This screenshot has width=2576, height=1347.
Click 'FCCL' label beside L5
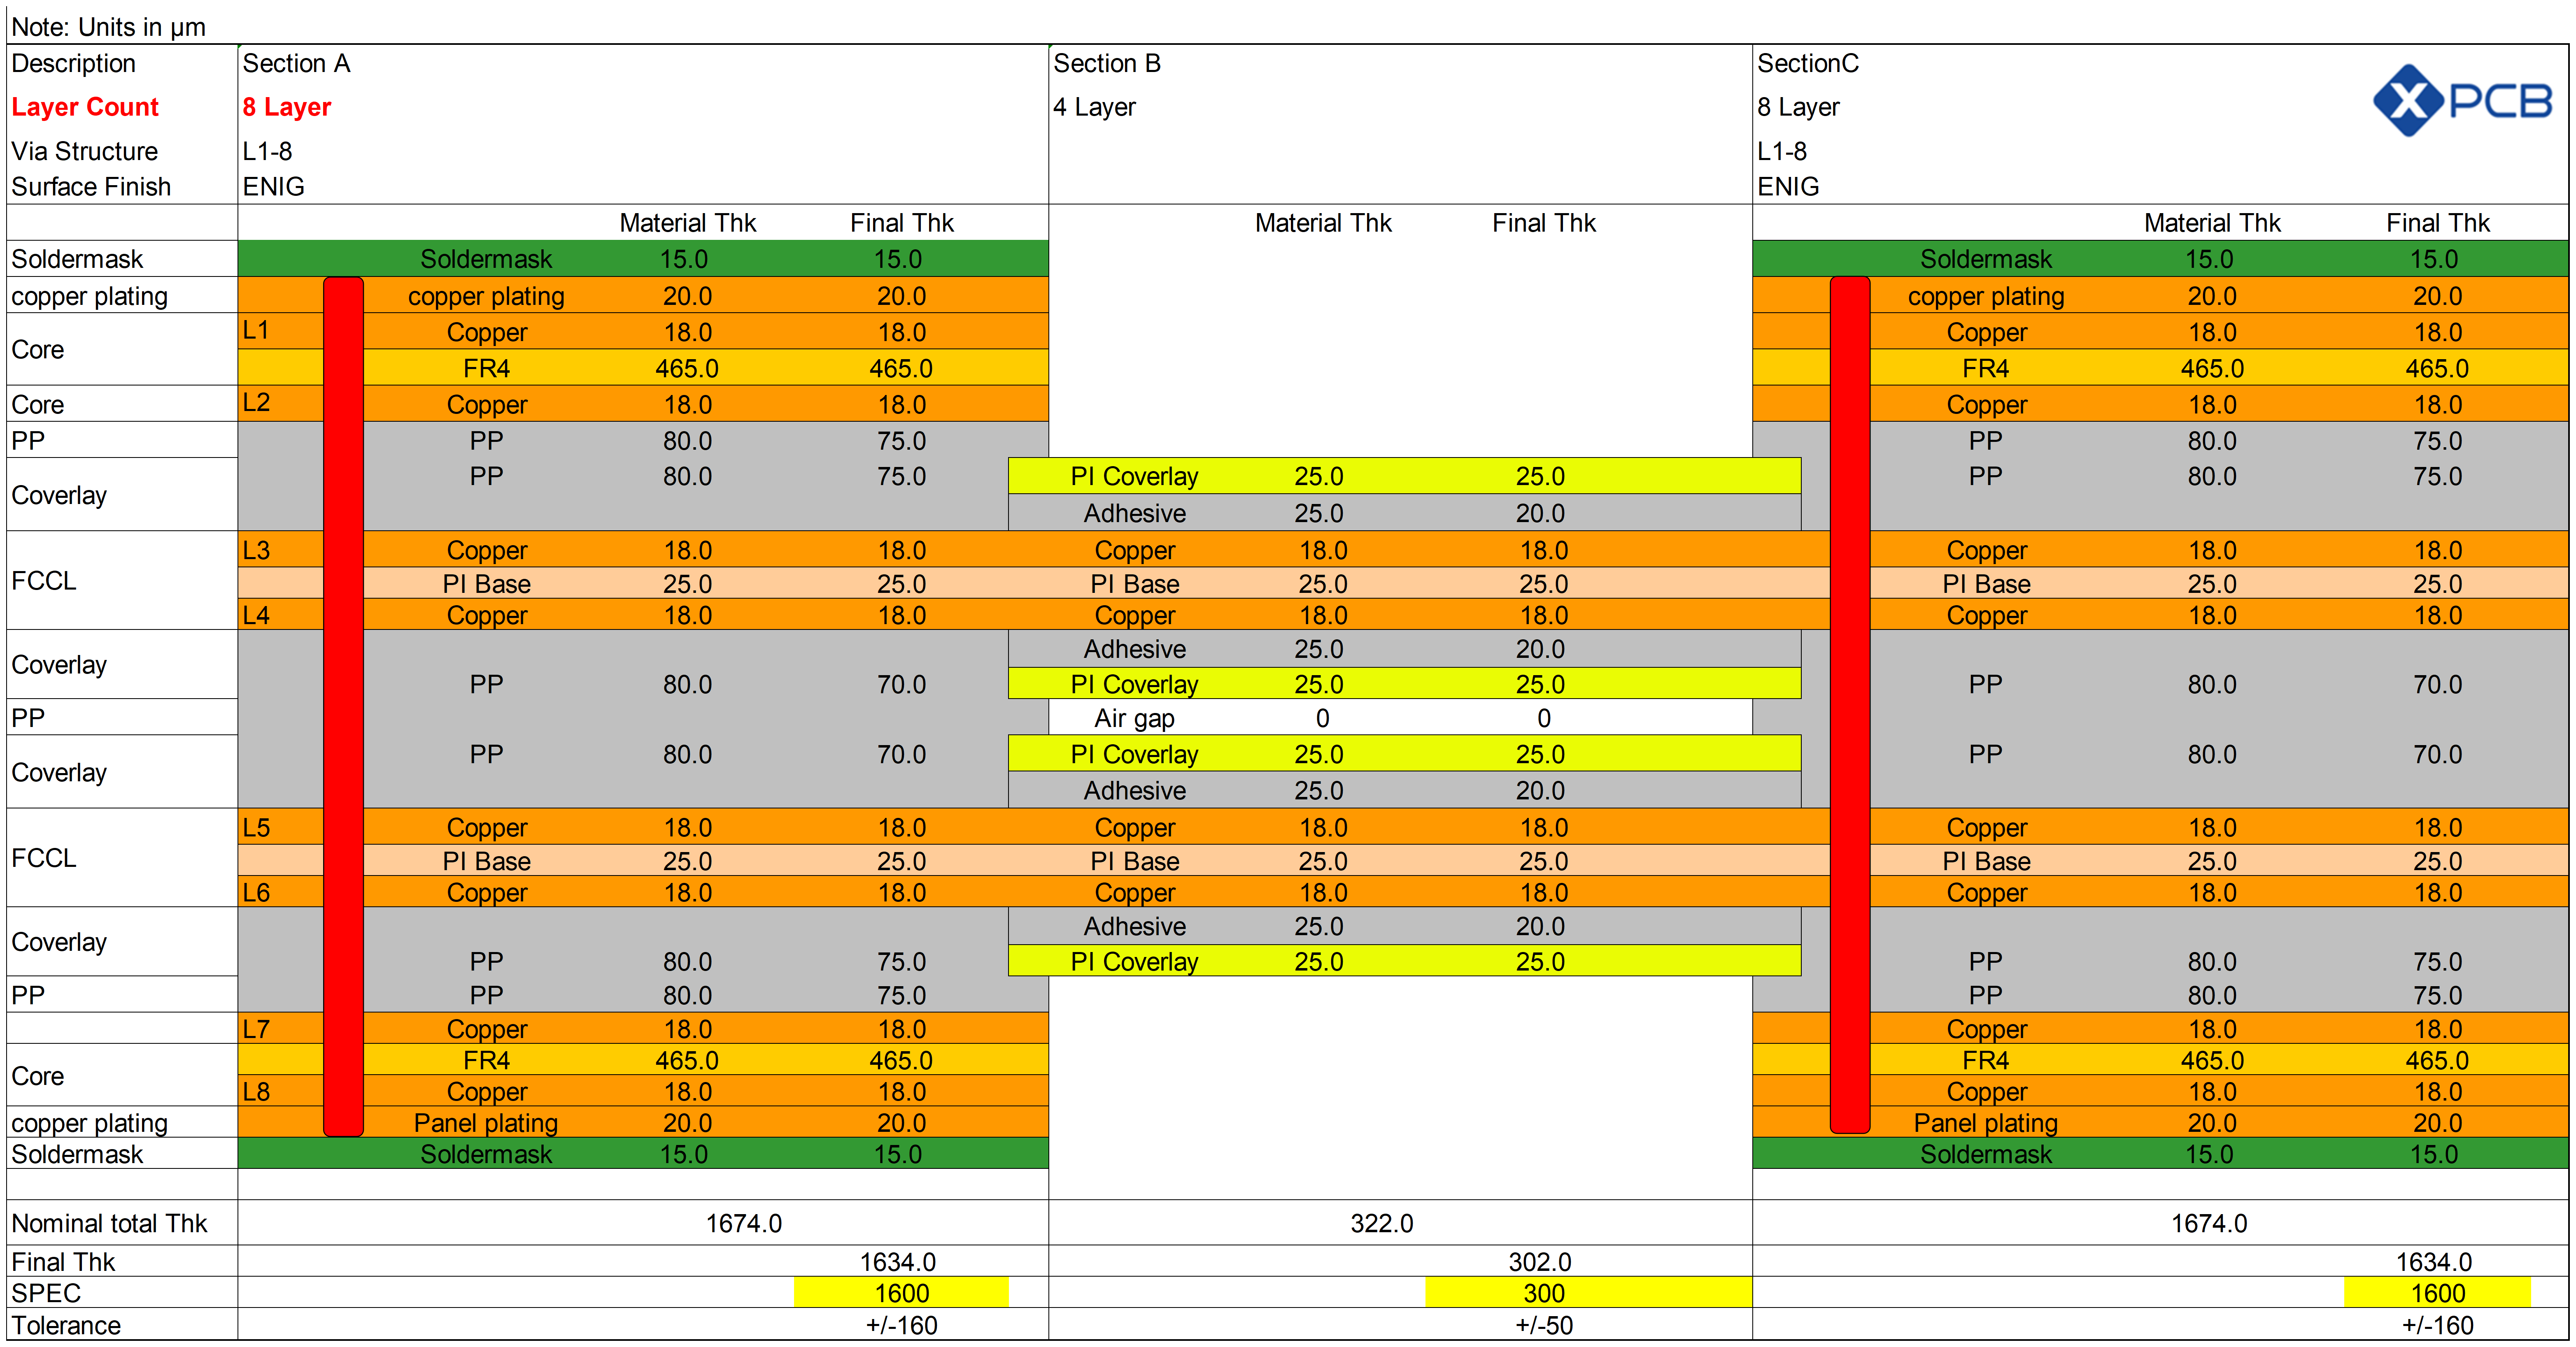44,857
